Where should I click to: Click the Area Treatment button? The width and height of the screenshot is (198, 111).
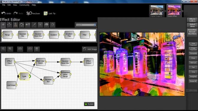coord(193,44)
